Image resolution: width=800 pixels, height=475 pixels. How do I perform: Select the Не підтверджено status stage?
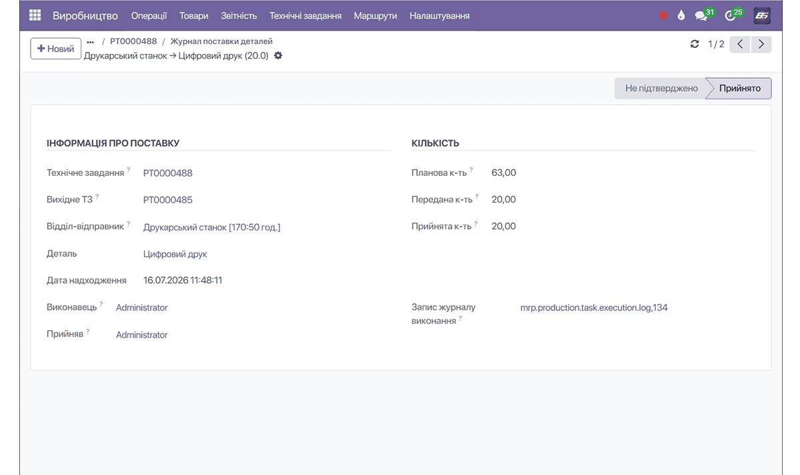[661, 88]
